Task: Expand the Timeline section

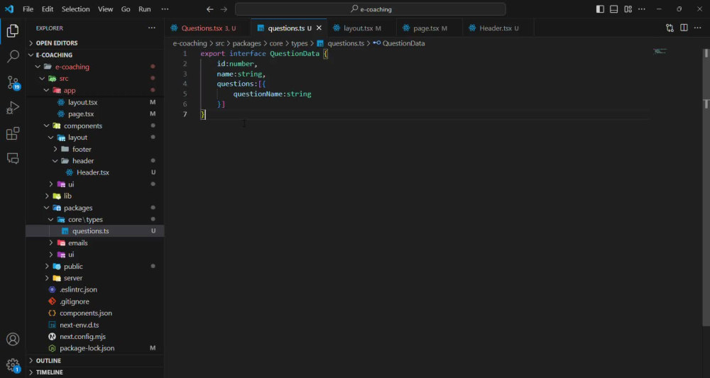Action: (x=95, y=372)
